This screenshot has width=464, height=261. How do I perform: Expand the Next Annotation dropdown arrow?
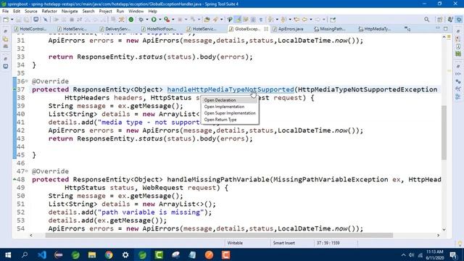(x=277, y=20)
